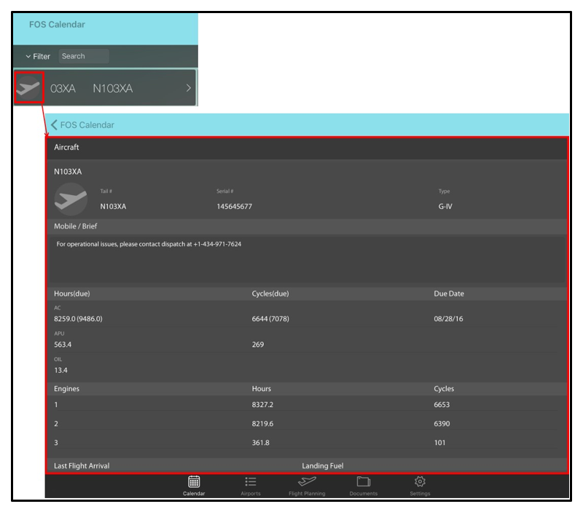The image size is (583, 528).
Task: Click the N103XA aircraft avatar in details
Action: click(x=71, y=199)
